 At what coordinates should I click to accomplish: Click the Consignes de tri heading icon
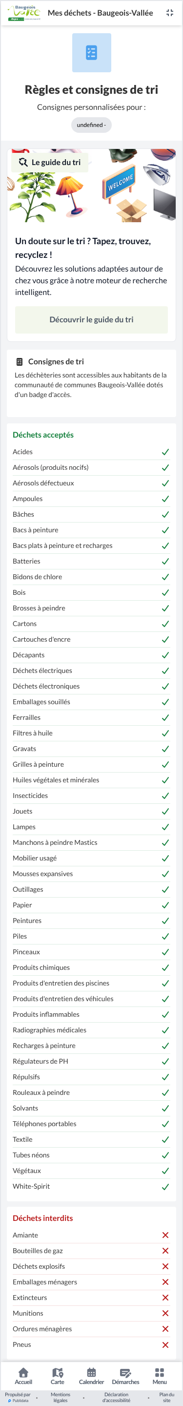(20, 361)
